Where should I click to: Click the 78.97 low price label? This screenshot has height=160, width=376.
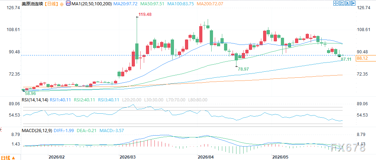click(x=243, y=69)
